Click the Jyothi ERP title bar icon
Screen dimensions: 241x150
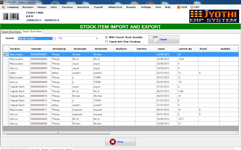coord(2,2)
